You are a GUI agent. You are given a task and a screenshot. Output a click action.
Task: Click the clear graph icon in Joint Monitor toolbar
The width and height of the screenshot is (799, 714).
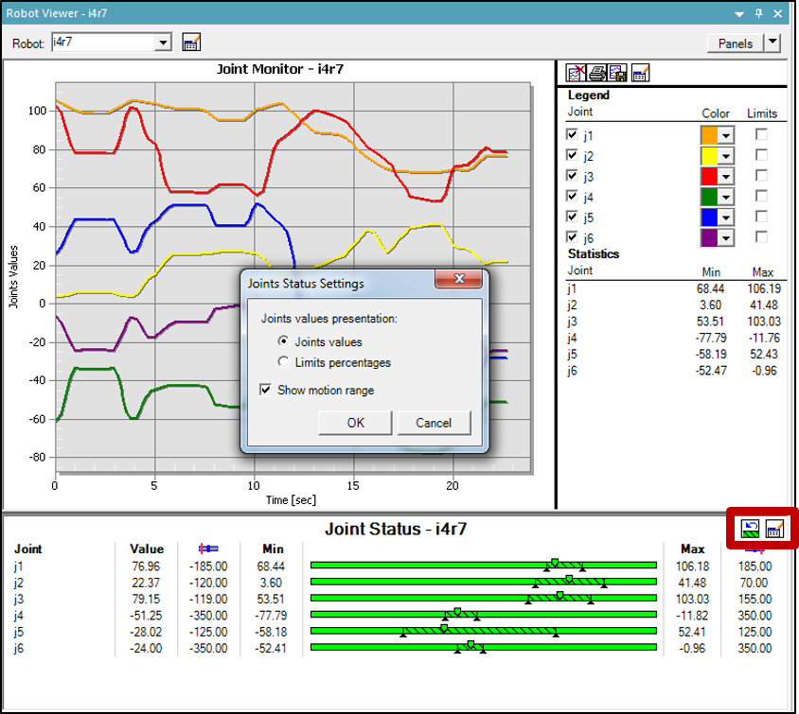pos(577,73)
